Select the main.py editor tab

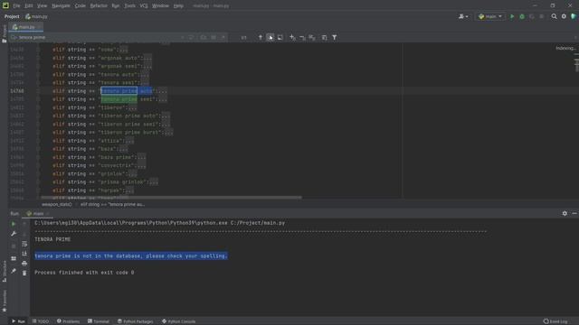click(25, 27)
